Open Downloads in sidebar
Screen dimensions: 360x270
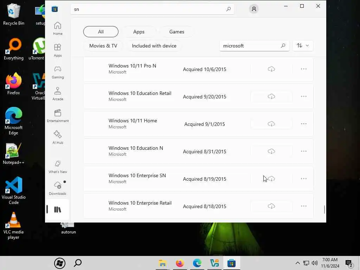coord(58,188)
